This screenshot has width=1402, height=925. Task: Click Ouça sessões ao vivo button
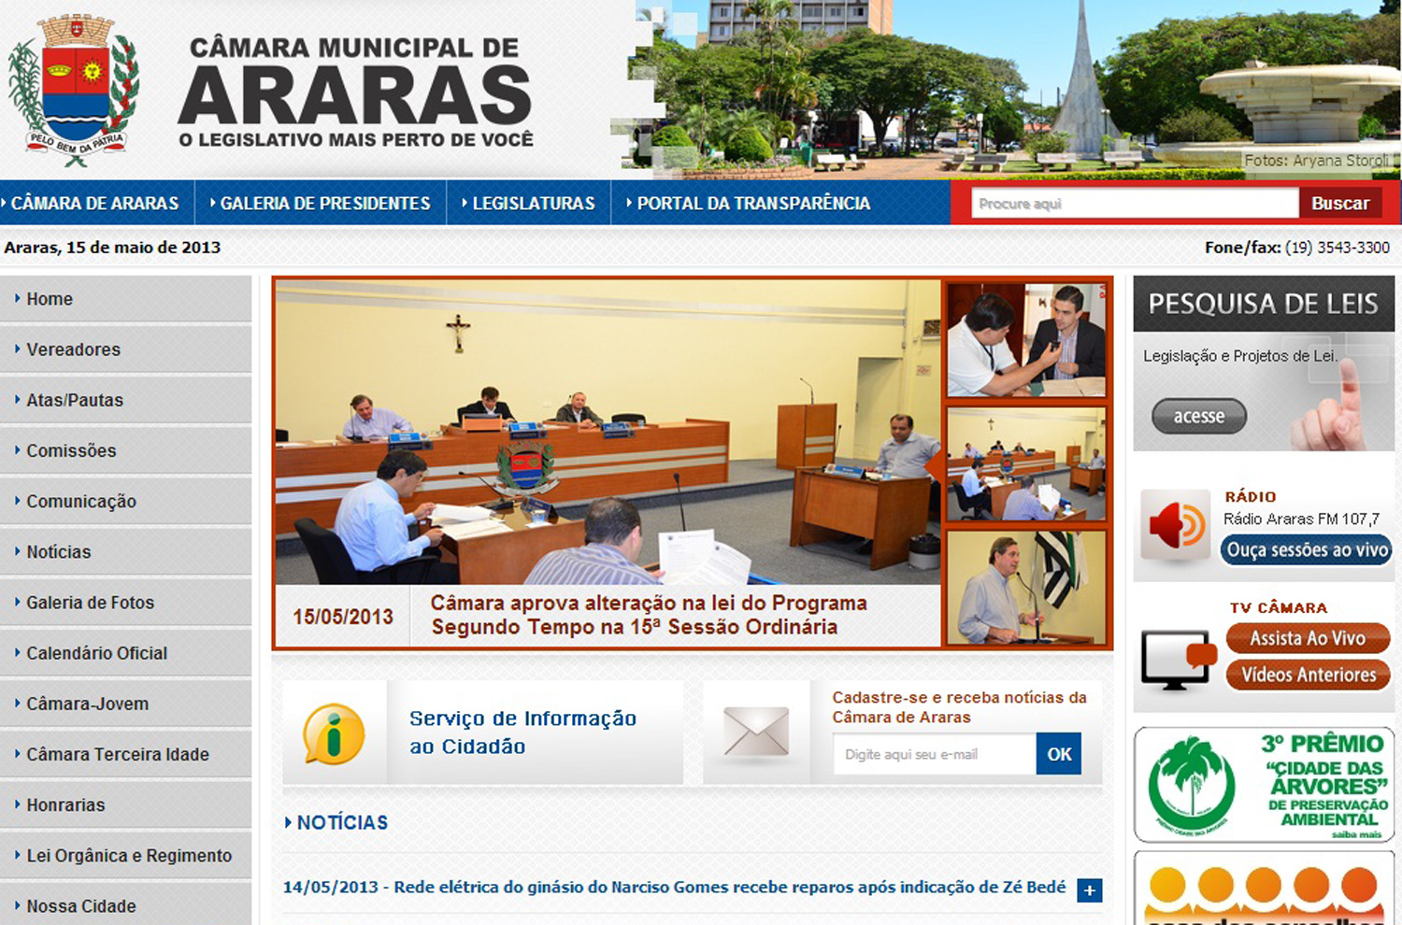[x=1307, y=550]
